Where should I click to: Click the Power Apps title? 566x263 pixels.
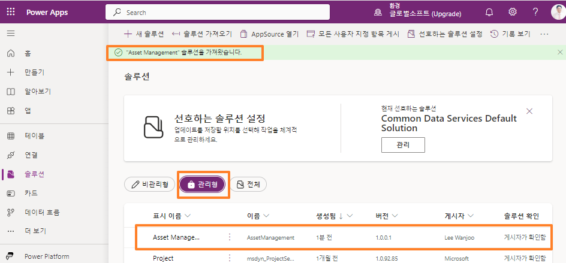point(47,12)
